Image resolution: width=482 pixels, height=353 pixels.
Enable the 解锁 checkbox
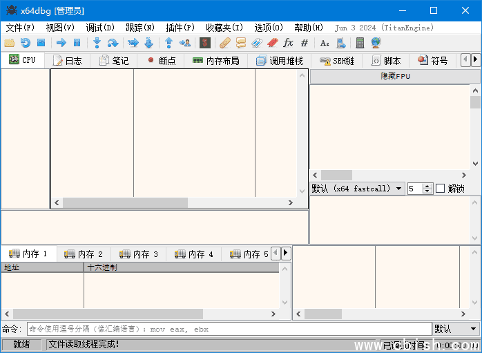pyautogui.click(x=440, y=189)
